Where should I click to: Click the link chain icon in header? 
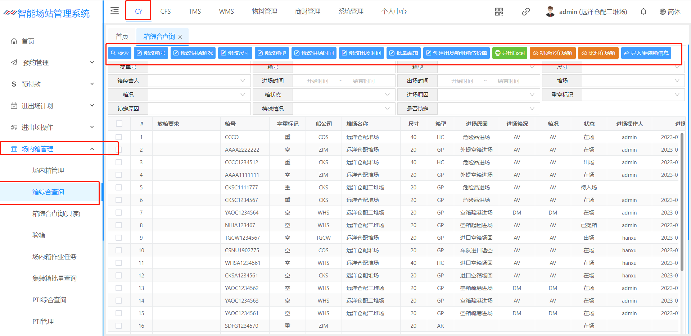[526, 12]
